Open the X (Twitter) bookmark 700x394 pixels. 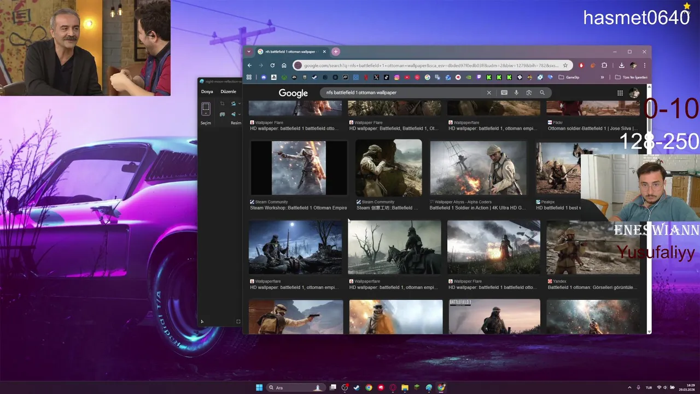pos(376,77)
